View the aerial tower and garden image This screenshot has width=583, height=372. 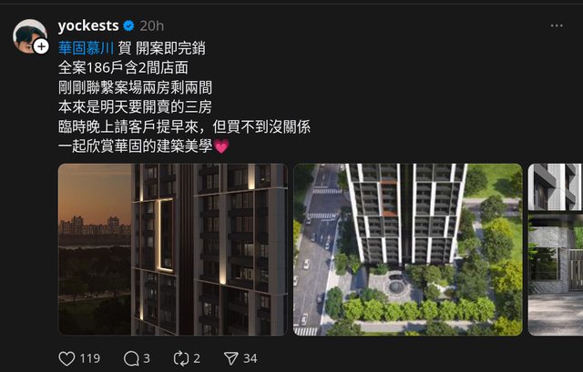pos(408,249)
